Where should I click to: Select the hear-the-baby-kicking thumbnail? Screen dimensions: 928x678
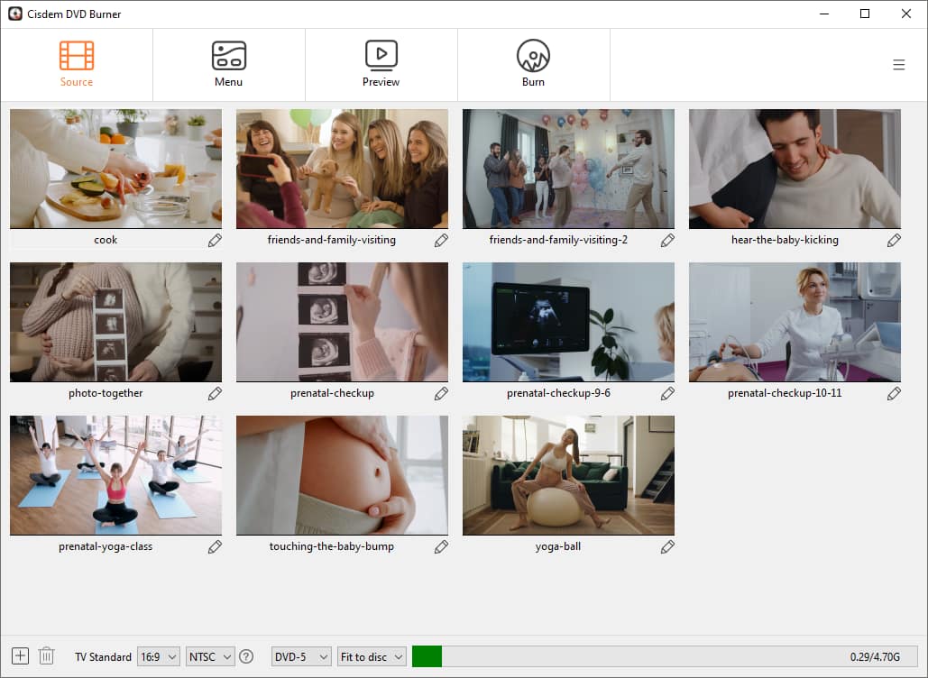click(794, 169)
